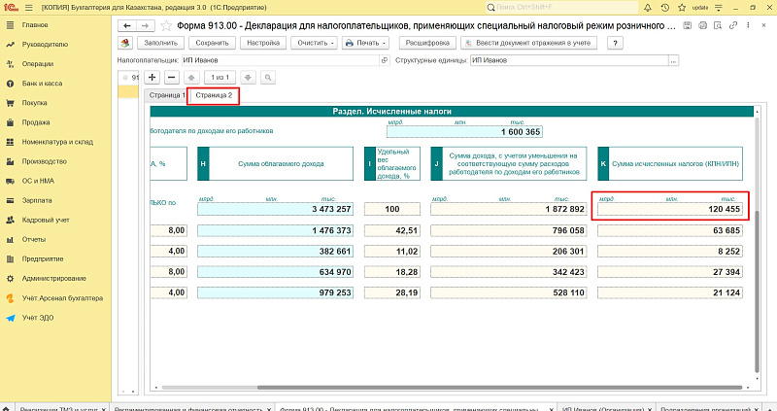
Task: Open the Очистить dropdown menu
Action: pos(315,43)
